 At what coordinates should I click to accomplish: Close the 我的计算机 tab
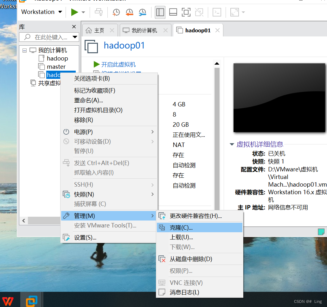click(166, 30)
